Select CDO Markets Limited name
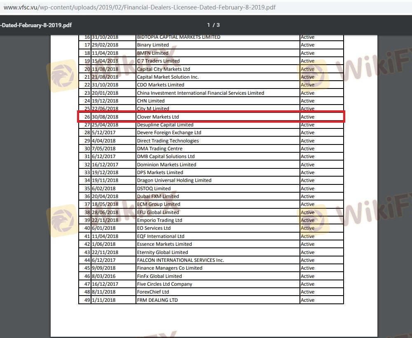The width and height of the screenshot is (412, 338). point(160,85)
